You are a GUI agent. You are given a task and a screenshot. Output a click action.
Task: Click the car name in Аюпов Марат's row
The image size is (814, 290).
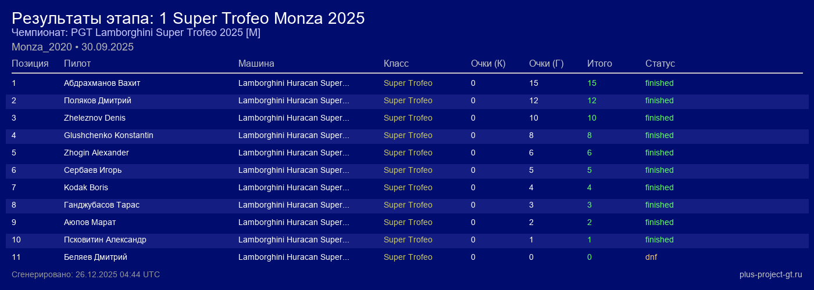tap(294, 222)
